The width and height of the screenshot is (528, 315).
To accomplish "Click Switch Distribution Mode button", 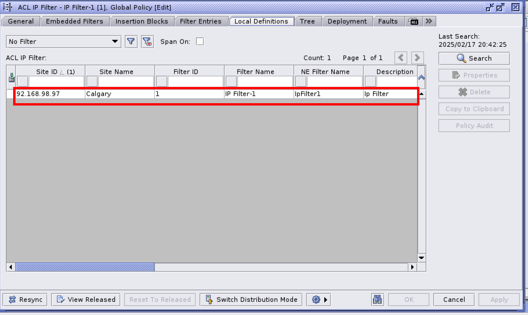I will point(251,300).
